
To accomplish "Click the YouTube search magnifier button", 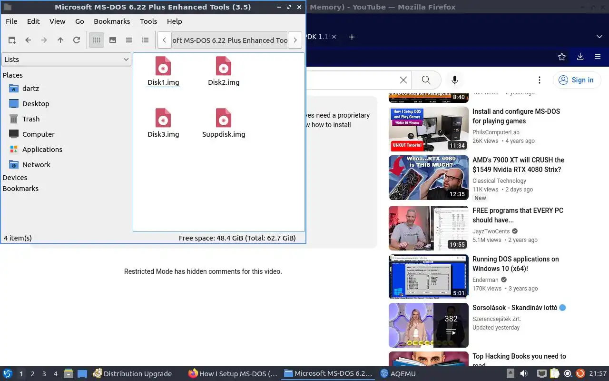I will 426,80.
